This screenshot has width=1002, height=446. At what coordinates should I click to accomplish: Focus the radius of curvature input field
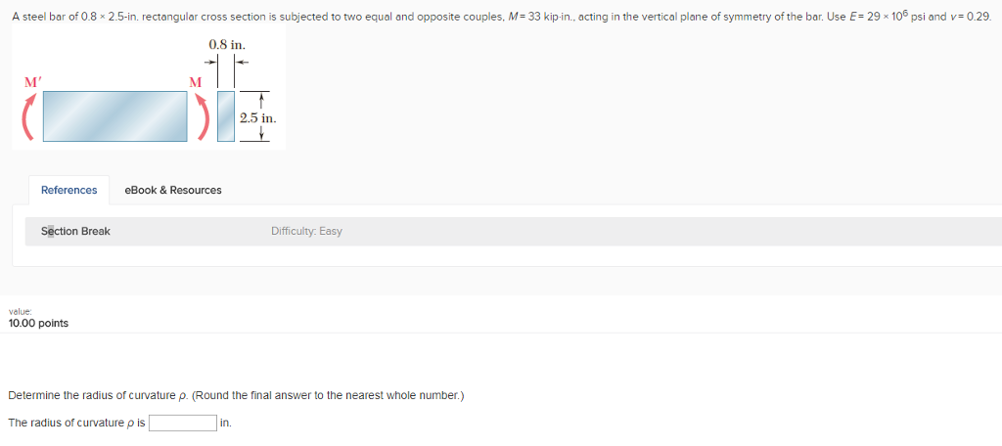183,423
